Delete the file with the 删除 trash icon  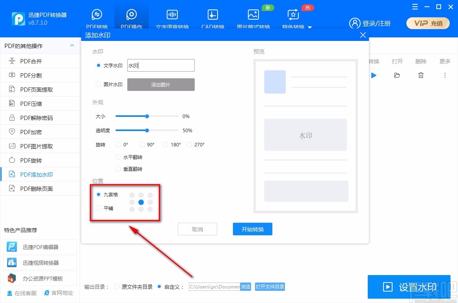coord(421,75)
